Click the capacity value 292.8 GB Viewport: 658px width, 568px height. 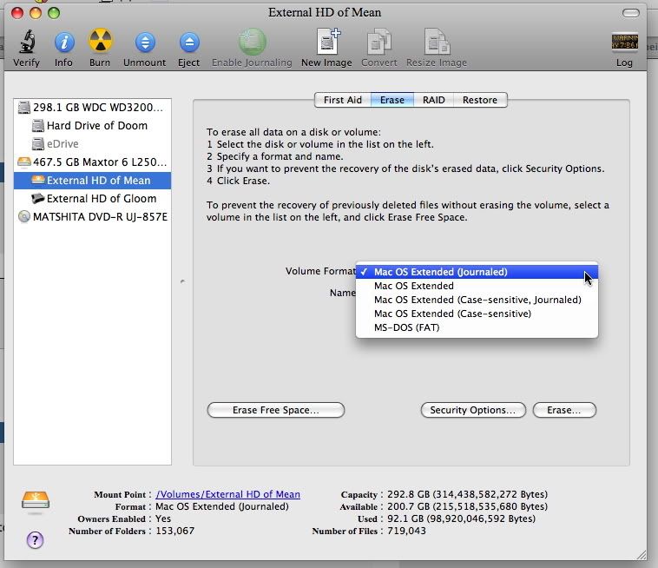[467, 494]
